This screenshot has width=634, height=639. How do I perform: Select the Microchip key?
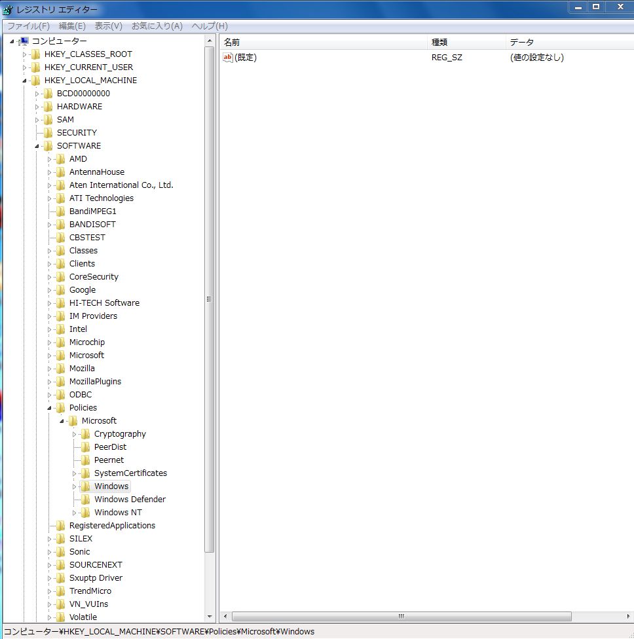point(87,342)
